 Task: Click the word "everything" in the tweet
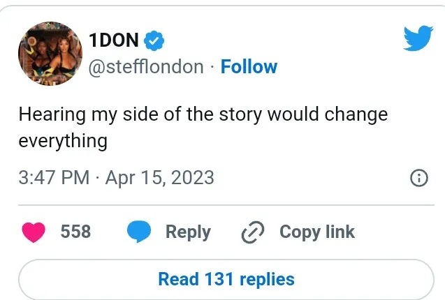[63, 140]
